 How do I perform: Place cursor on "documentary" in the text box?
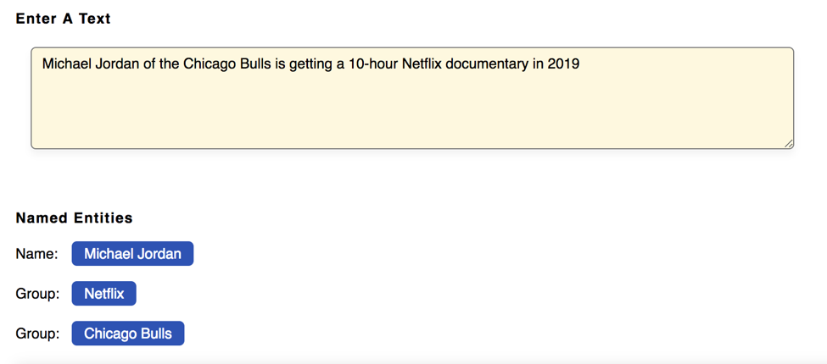[487, 63]
